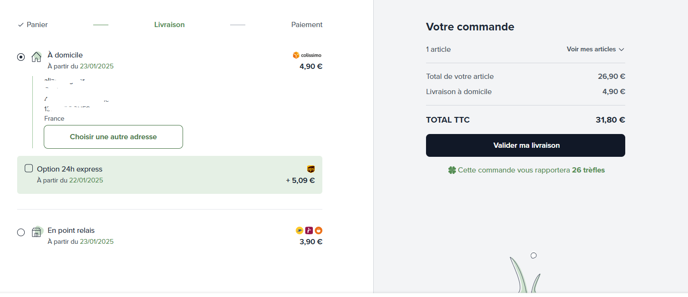The height and width of the screenshot is (297, 688).
Task: Click the chevron beside Voir mes articles
Action: click(621, 49)
